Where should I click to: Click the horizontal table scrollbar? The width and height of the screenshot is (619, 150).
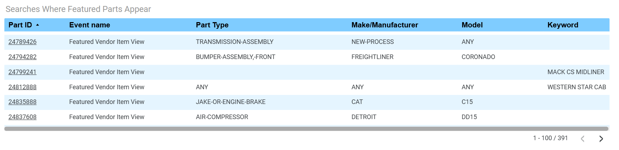306,129
